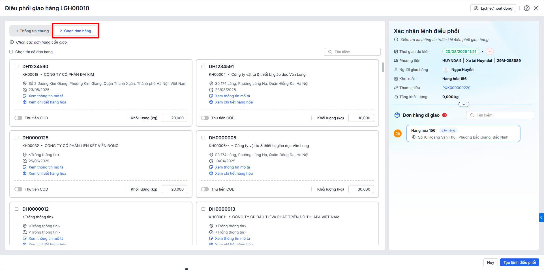
Task: Click the weight field for DH0000005
Action: point(361,189)
